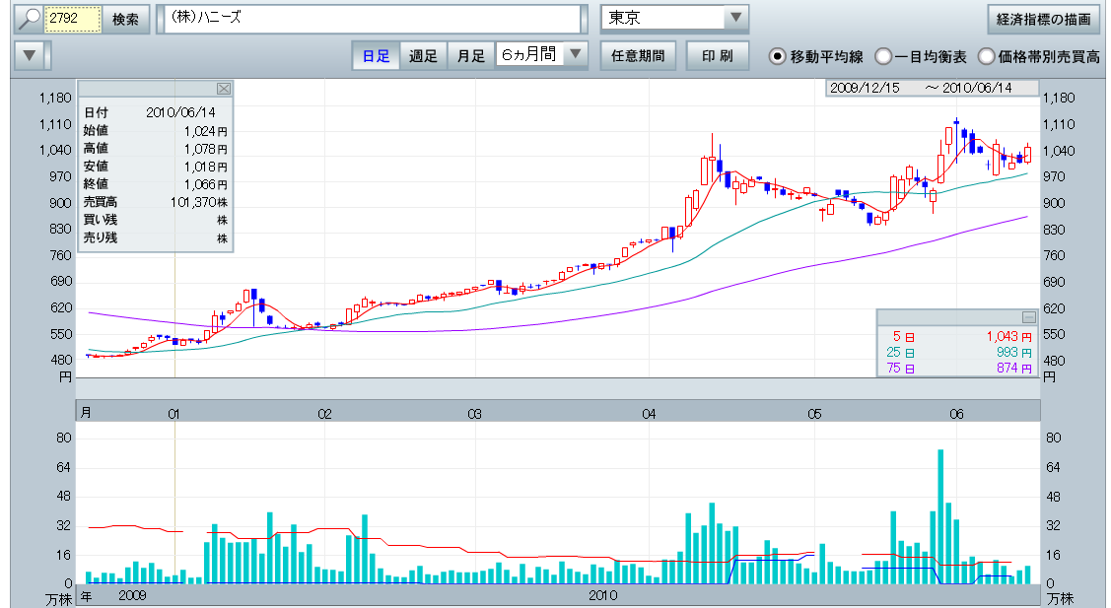The width and height of the screenshot is (1111, 608).
Task: Select 一目均衡表 Ichimoku radio button
Action: pos(884,56)
